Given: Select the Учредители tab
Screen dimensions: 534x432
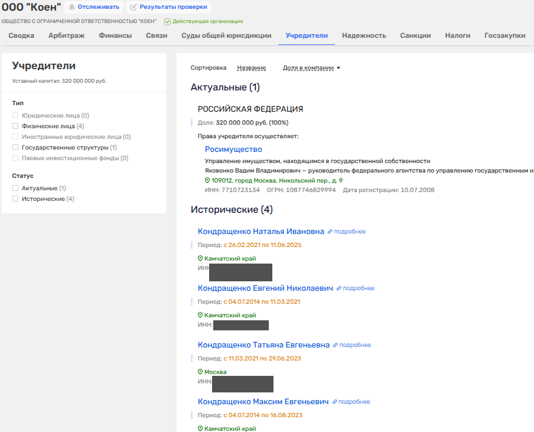Looking at the screenshot, I should 307,35.
